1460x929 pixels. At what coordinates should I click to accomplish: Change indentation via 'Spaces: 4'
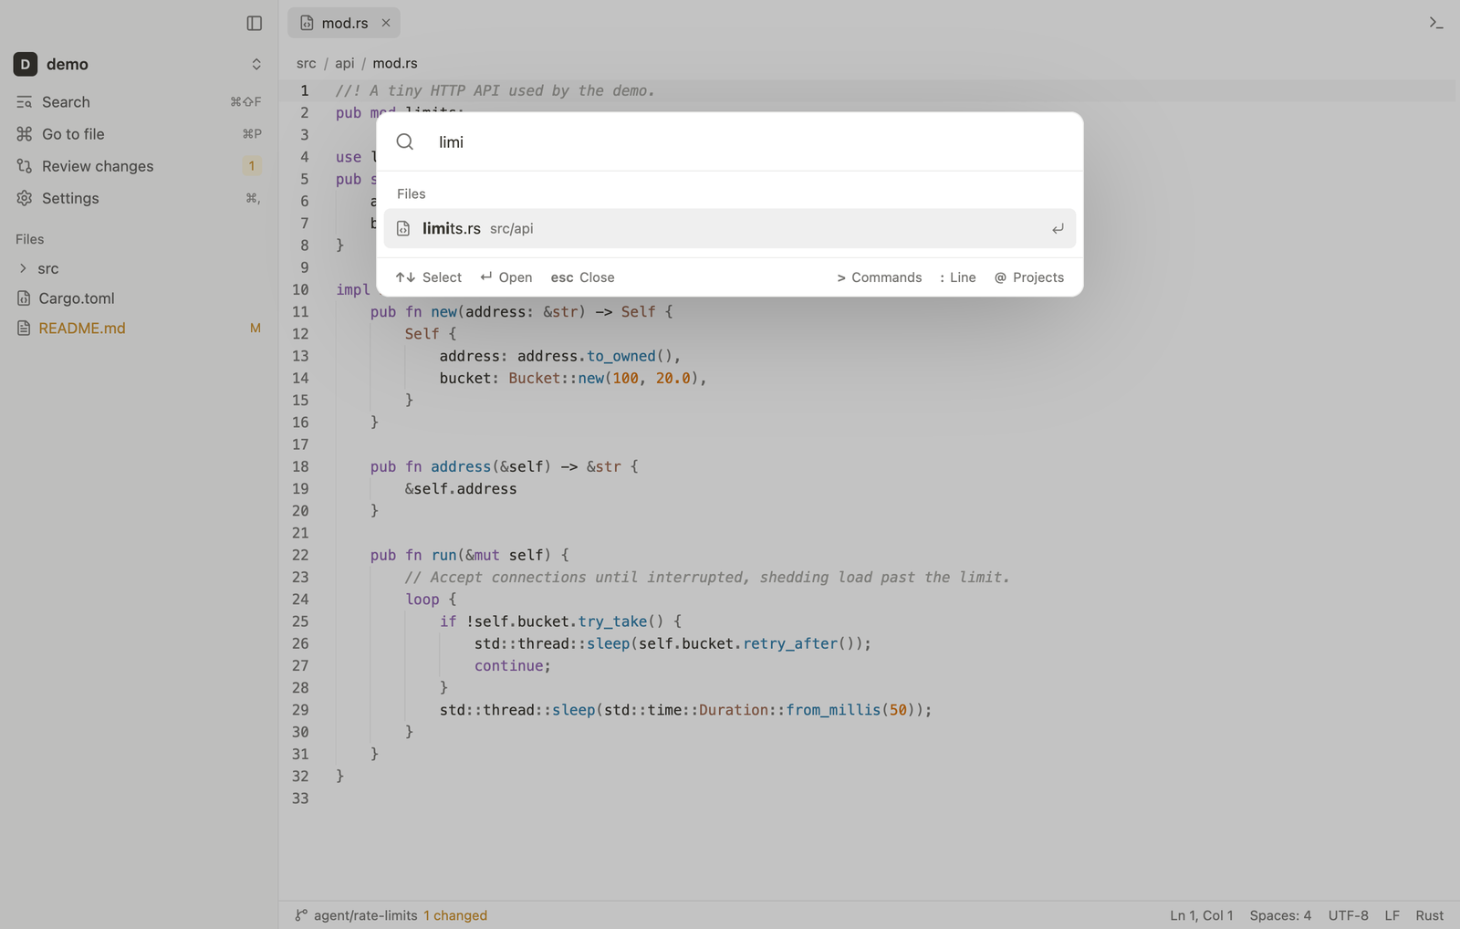click(x=1280, y=915)
